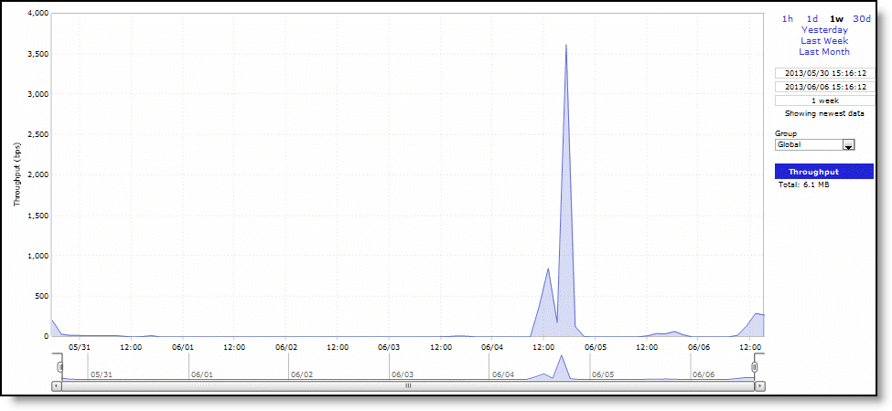Click the right range handle on navigator

[x=755, y=367]
